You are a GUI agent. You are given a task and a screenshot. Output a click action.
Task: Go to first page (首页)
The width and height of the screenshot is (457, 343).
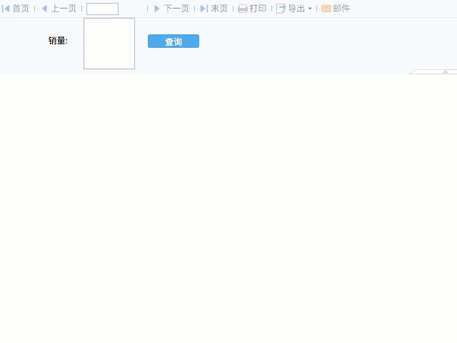tap(16, 9)
